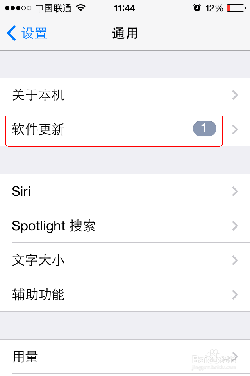Tap the blue back arrow icon
Screen dimensions: 250x376
(x=11, y=33)
